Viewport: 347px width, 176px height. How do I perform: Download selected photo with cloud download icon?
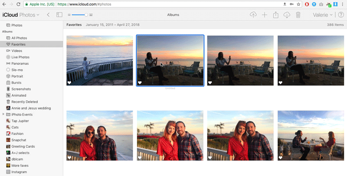coord(287,15)
